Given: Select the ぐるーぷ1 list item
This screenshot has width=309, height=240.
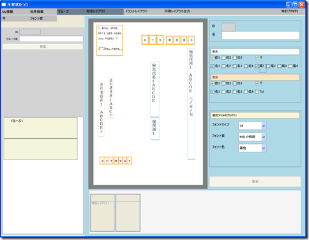Looking at the screenshot, I should [40, 128].
